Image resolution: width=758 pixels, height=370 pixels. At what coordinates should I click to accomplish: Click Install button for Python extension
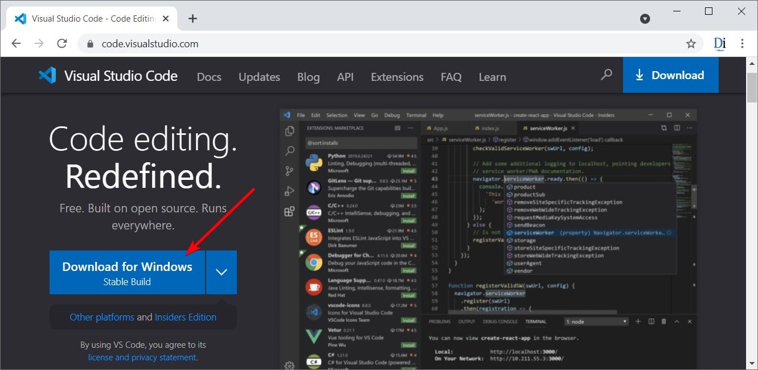tap(408, 170)
